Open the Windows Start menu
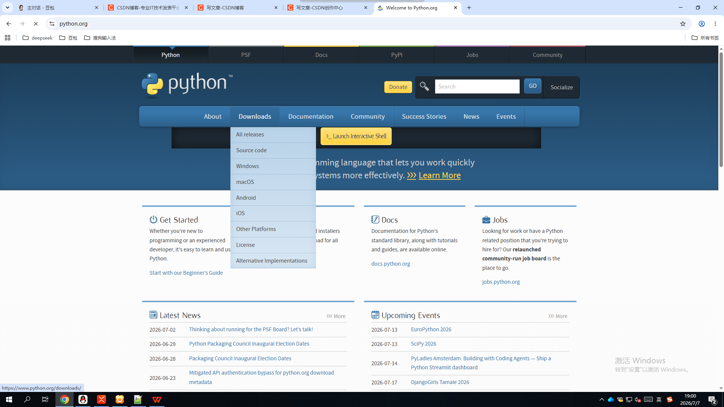Image resolution: width=724 pixels, height=407 pixels. click(9, 399)
